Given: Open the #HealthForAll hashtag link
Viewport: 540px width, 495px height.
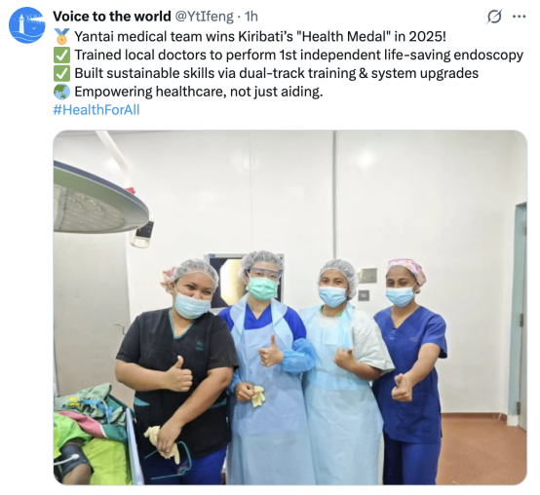Looking at the screenshot, I should [x=96, y=110].
